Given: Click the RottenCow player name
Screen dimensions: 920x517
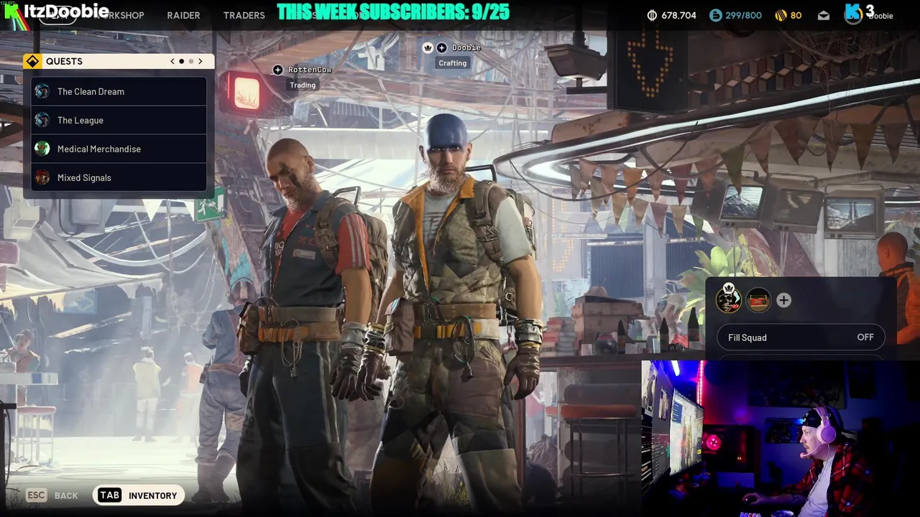Looking at the screenshot, I should click(x=310, y=70).
